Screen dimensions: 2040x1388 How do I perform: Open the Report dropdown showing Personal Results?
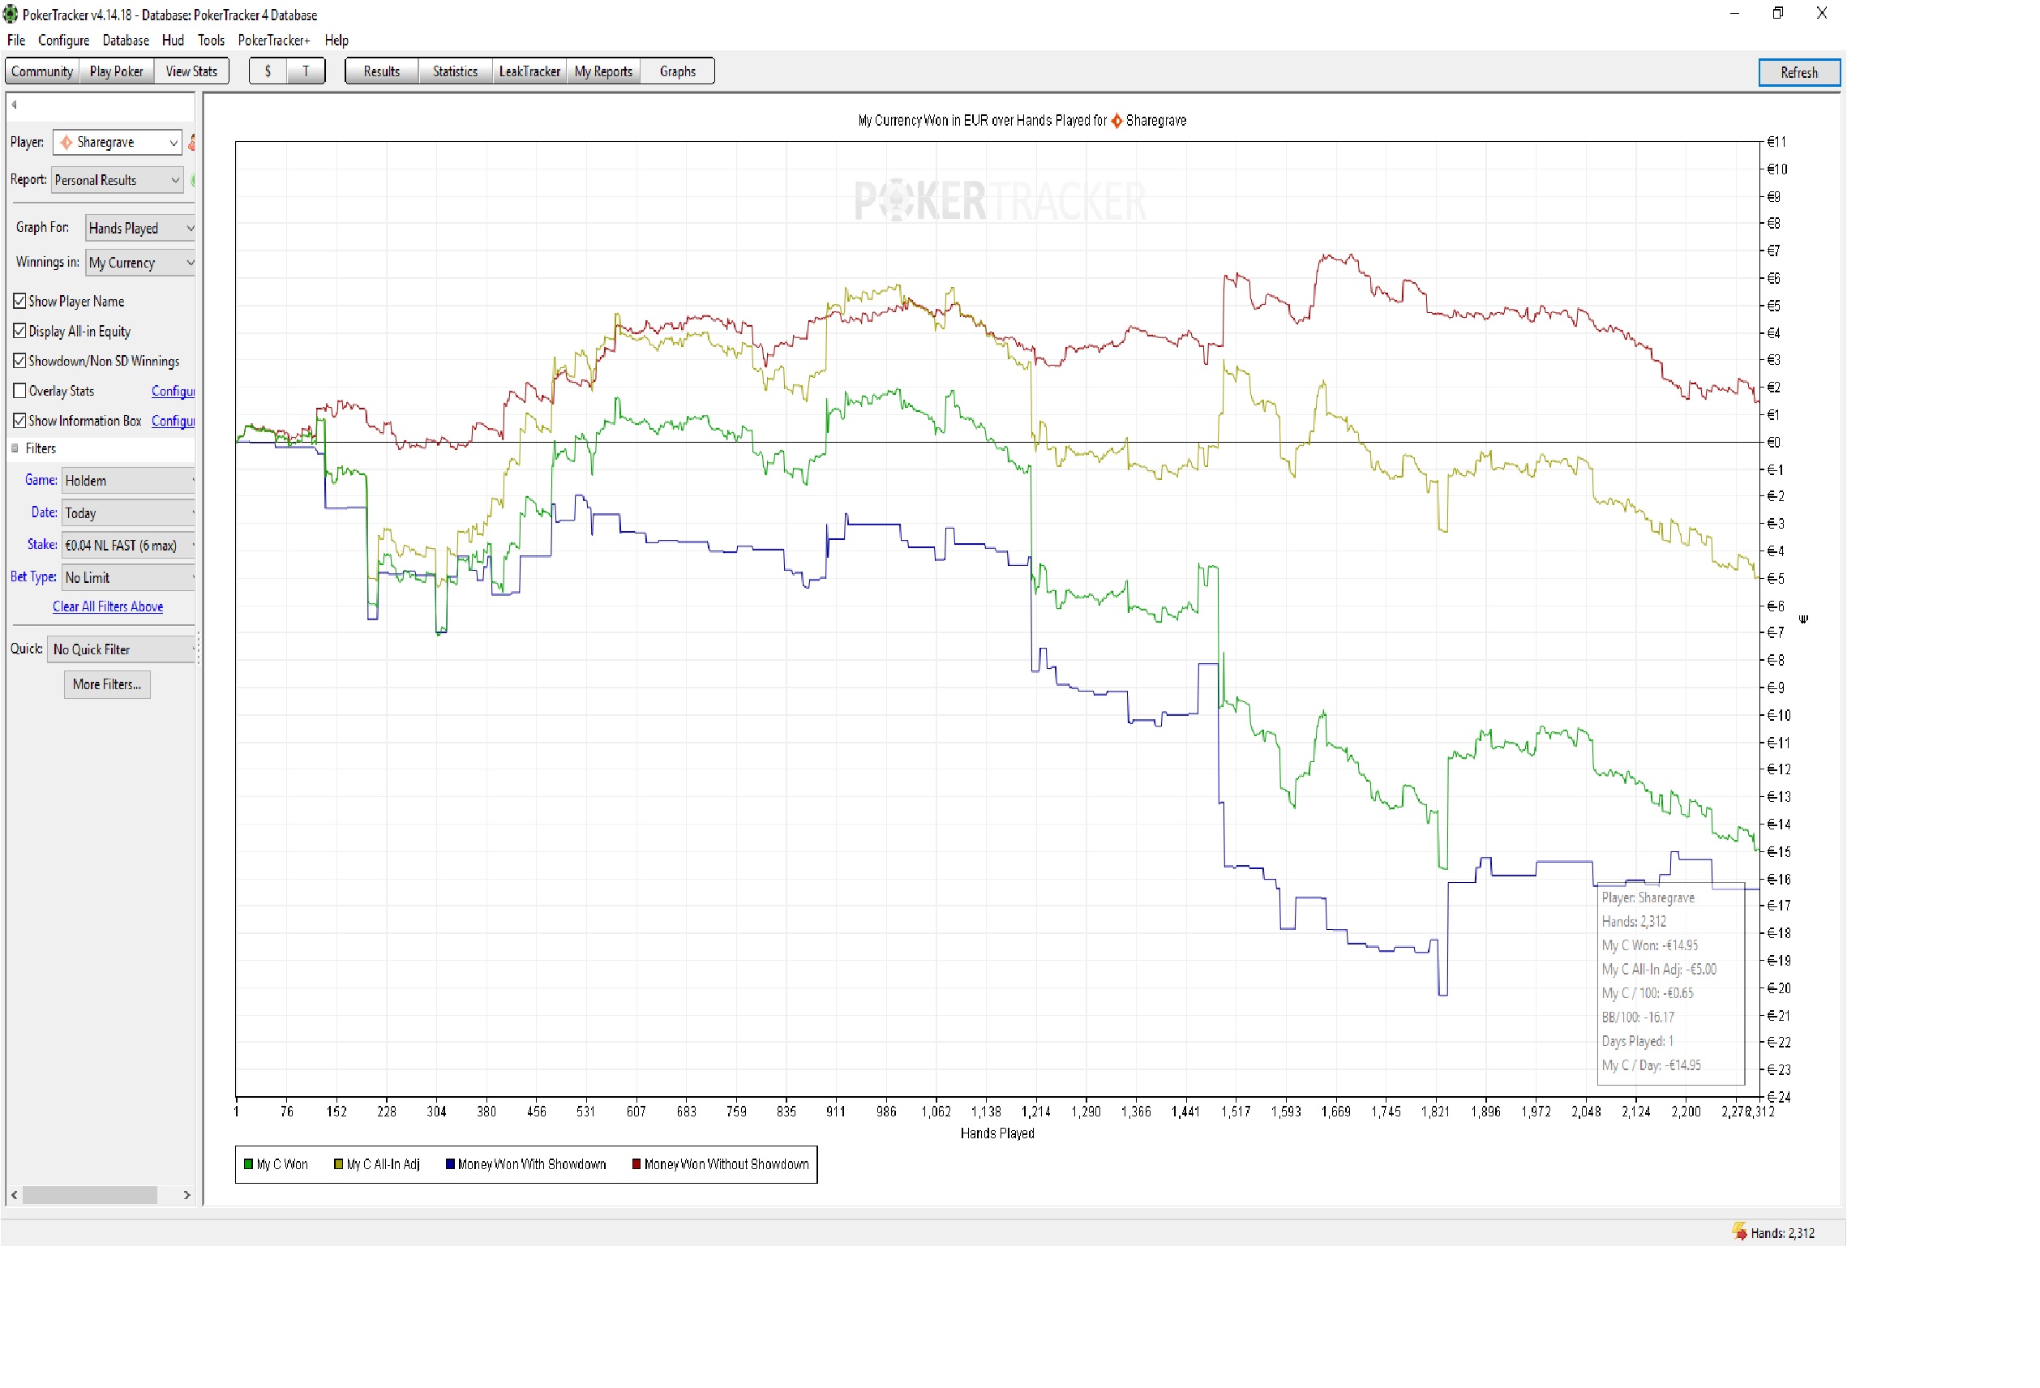click(x=117, y=180)
